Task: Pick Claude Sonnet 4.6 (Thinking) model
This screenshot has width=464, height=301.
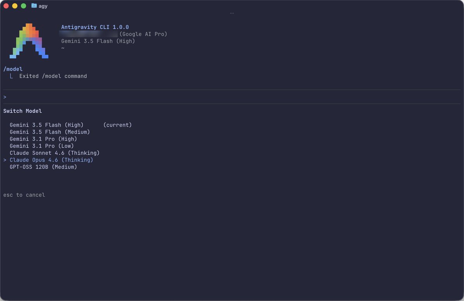Action: click(55, 153)
